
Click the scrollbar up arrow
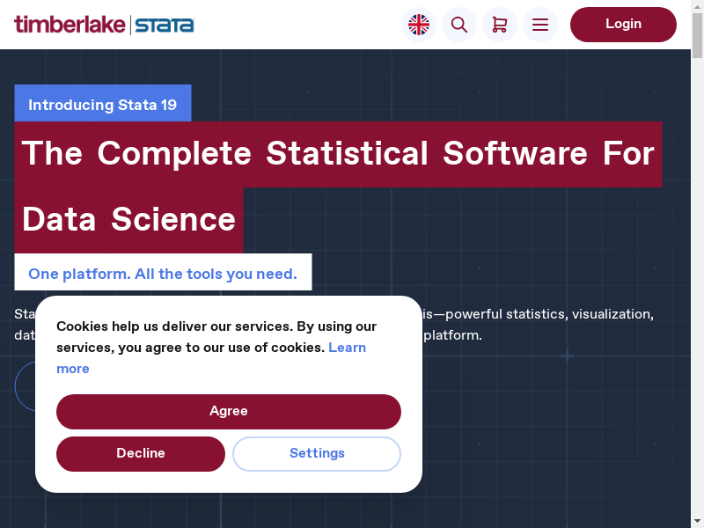click(x=698, y=5)
